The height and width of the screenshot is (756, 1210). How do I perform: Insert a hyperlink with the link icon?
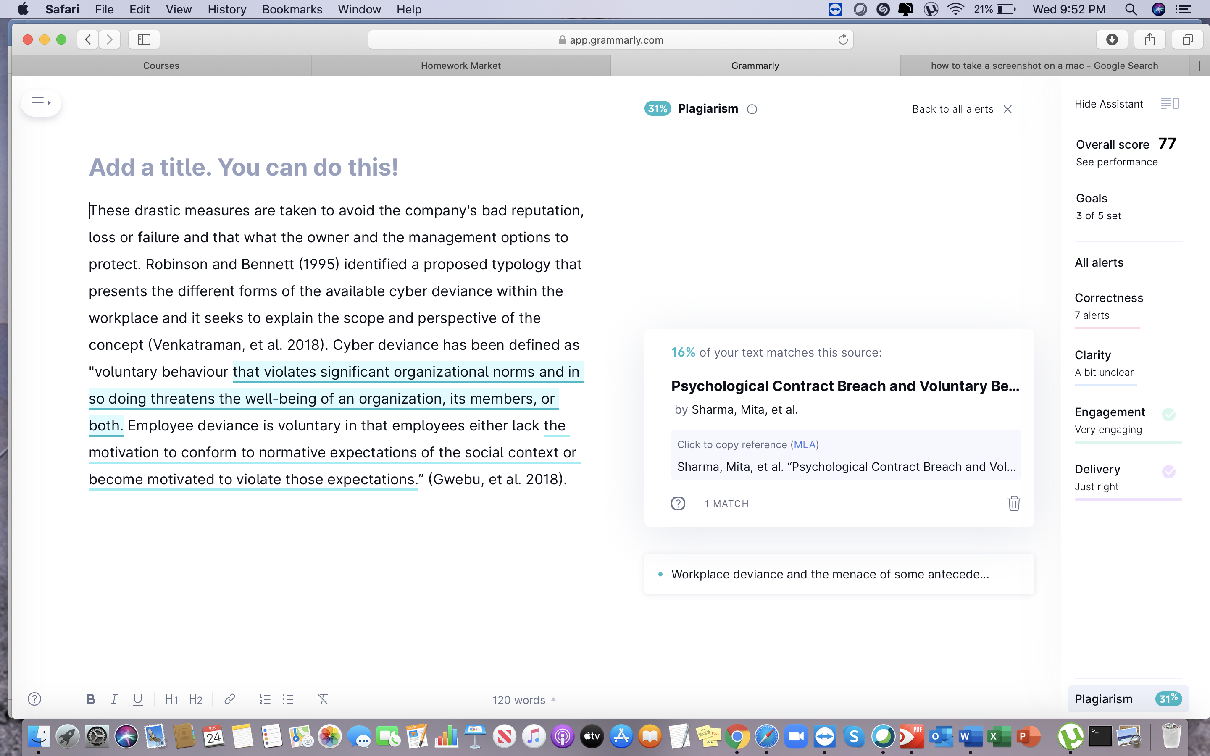click(x=229, y=699)
